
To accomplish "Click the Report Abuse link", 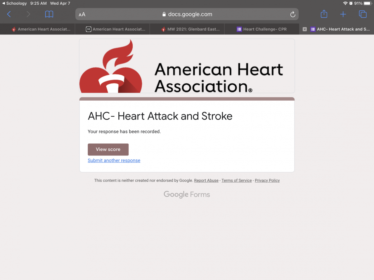I will [x=206, y=181].
